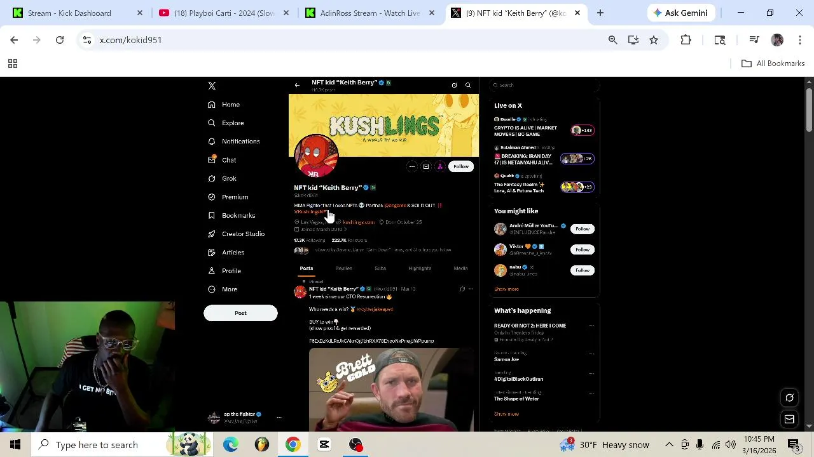Open Grok in X sidebar

coord(222,178)
